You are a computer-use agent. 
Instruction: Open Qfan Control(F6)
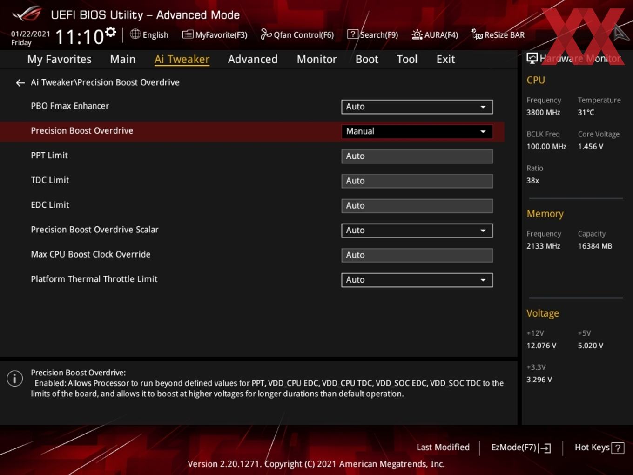click(x=297, y=34)
